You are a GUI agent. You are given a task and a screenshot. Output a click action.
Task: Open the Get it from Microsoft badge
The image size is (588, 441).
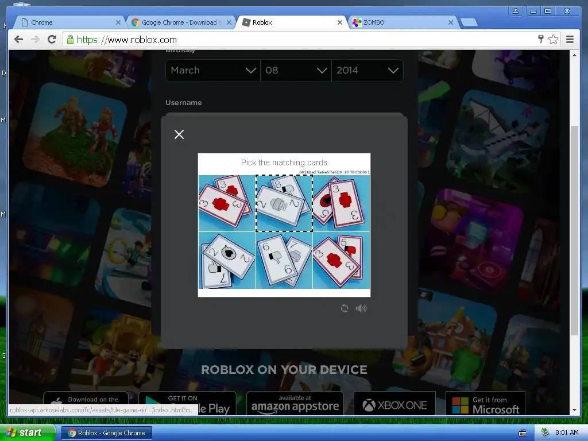[485, 404]
